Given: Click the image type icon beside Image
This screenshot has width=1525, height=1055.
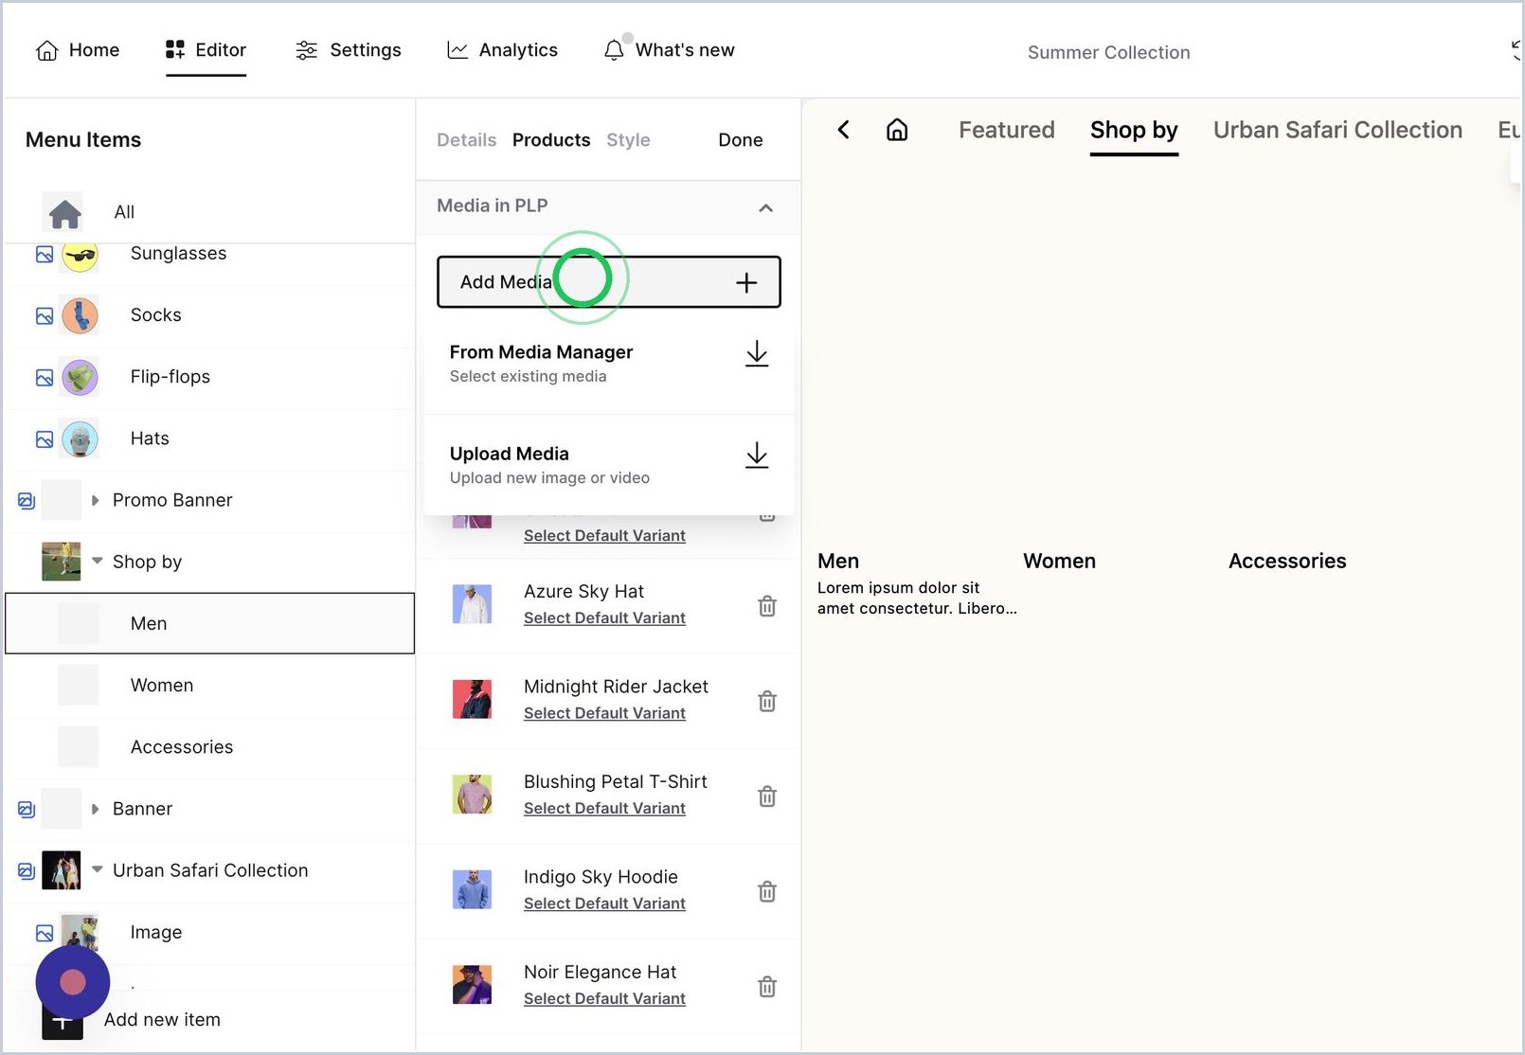Looking at the screenshot, I should point(45,933).
